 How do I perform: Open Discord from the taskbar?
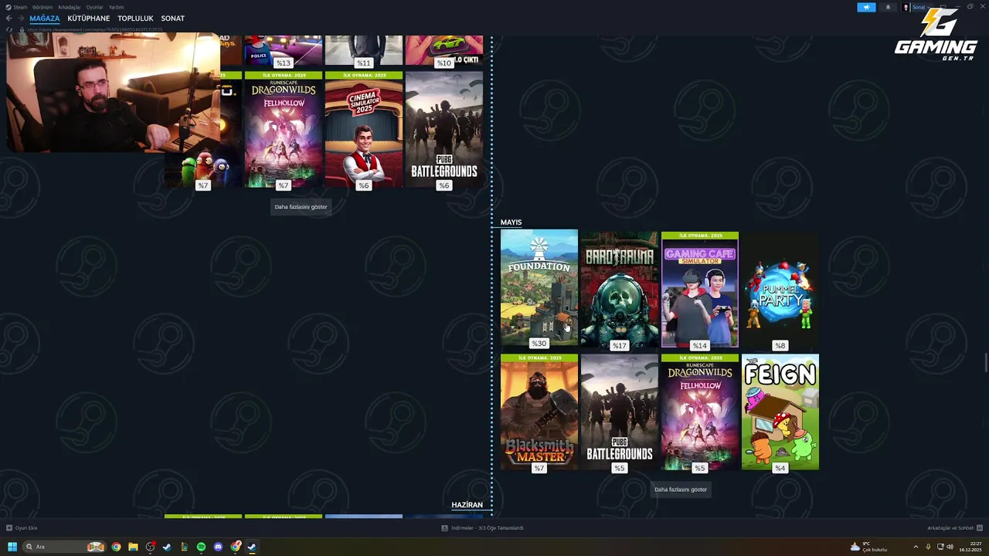pos(218,547)
